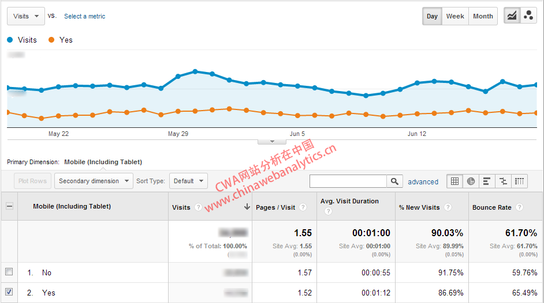
Task: Open the Sort Type Default dropdown
Action: tap(188, 181)
